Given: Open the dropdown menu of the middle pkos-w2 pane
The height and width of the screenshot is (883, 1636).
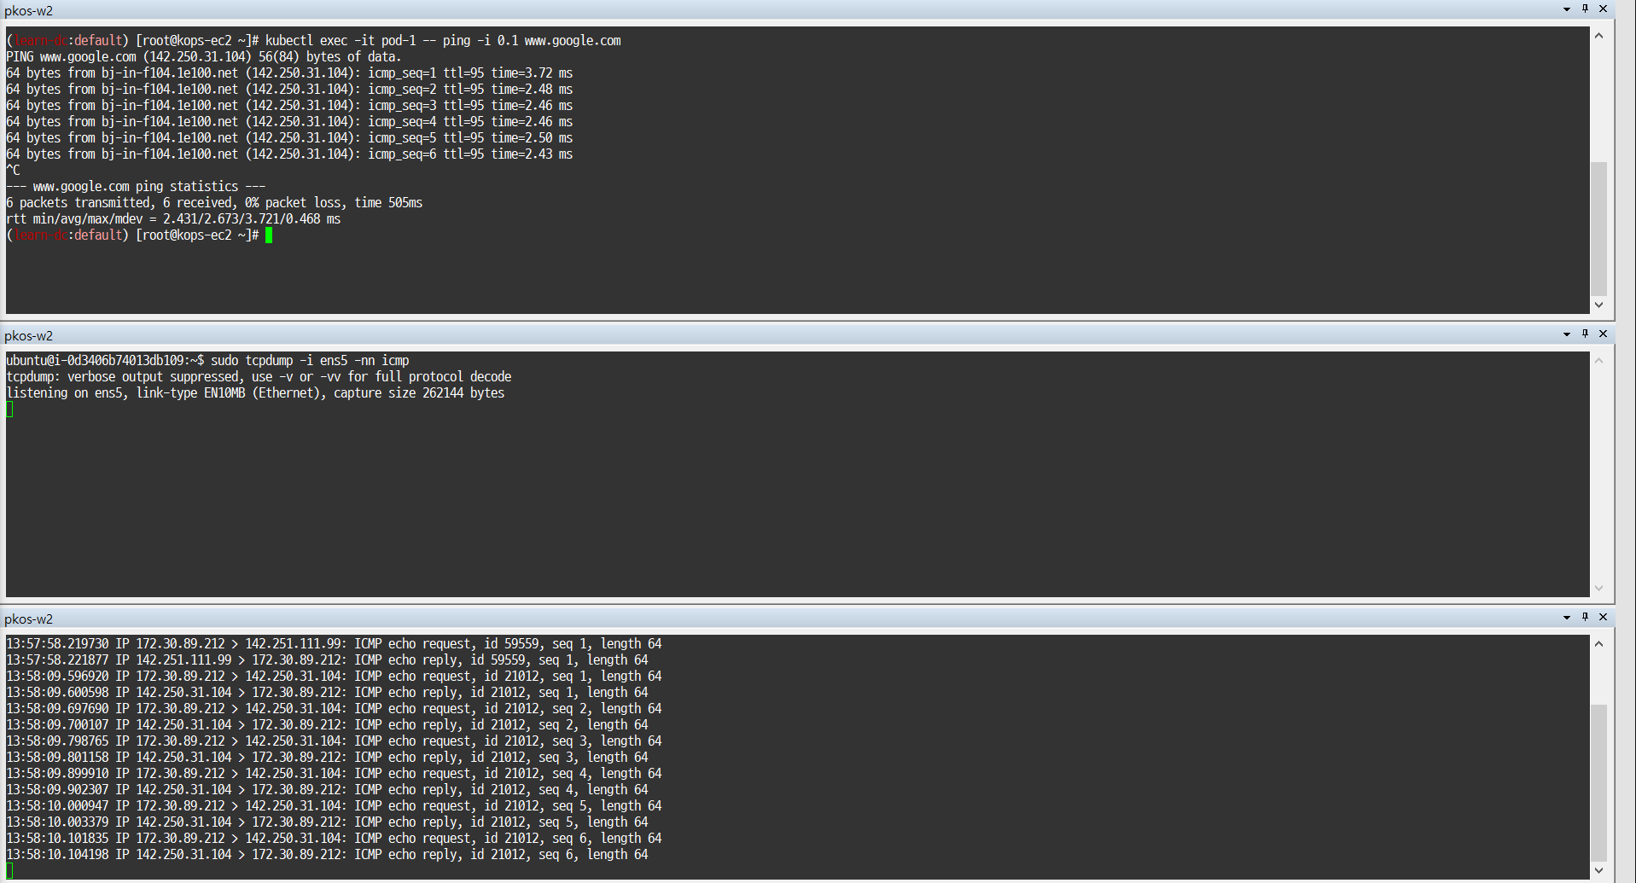Looking at the screenshot, I should tap(1565, 334).
